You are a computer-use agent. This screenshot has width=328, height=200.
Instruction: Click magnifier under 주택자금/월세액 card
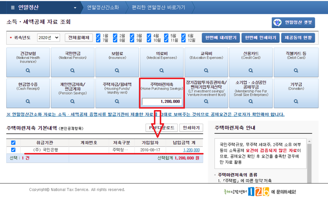click(117, 102)
